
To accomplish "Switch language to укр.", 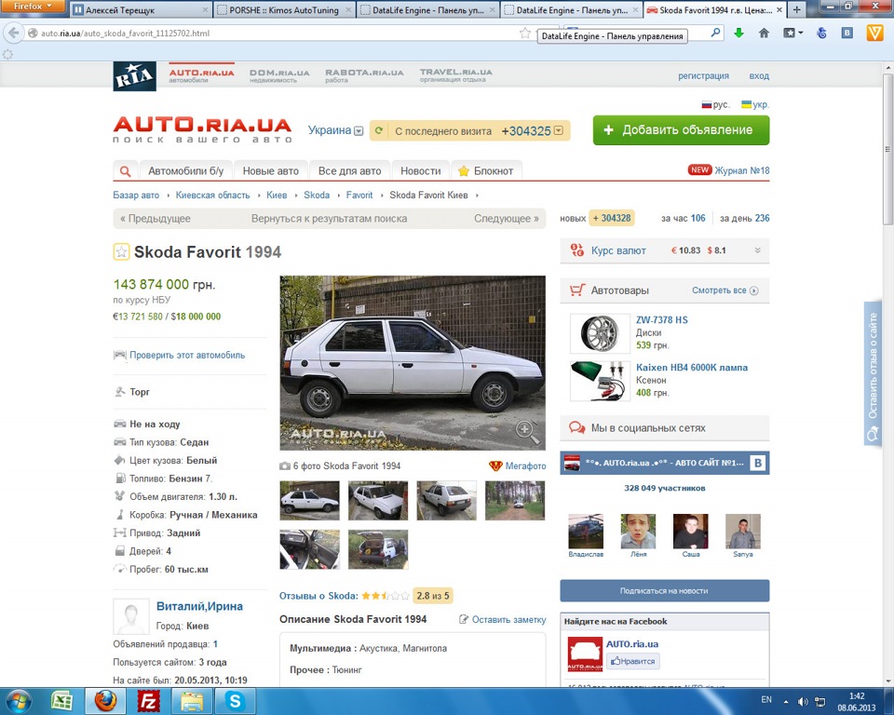I will coord(755,105).
